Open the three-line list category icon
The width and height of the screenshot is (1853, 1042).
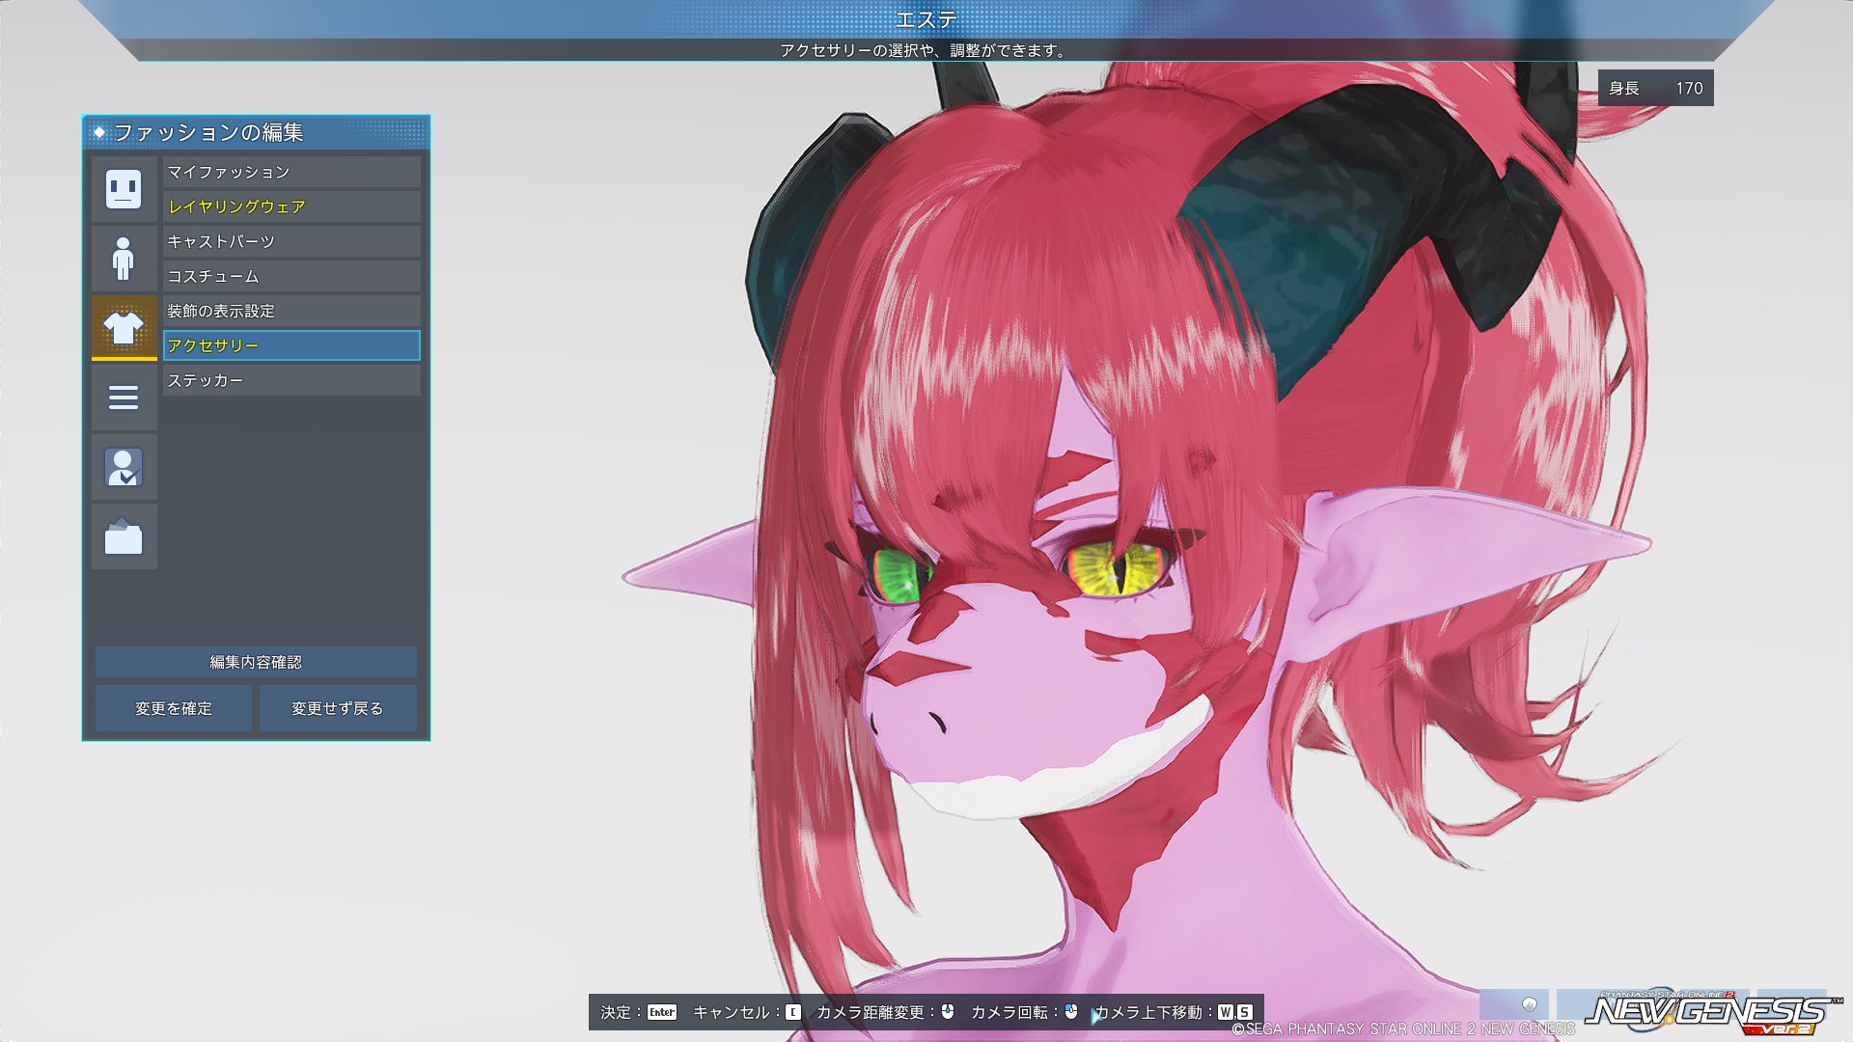pos(124,398)
